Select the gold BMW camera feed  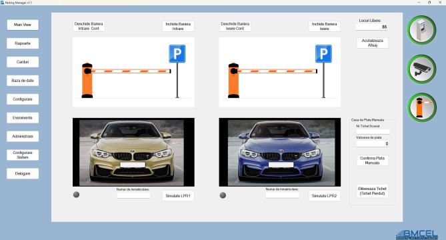(133, 152)
